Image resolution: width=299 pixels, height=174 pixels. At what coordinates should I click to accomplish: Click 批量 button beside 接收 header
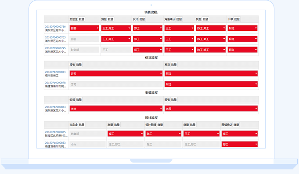click(79, 65)
